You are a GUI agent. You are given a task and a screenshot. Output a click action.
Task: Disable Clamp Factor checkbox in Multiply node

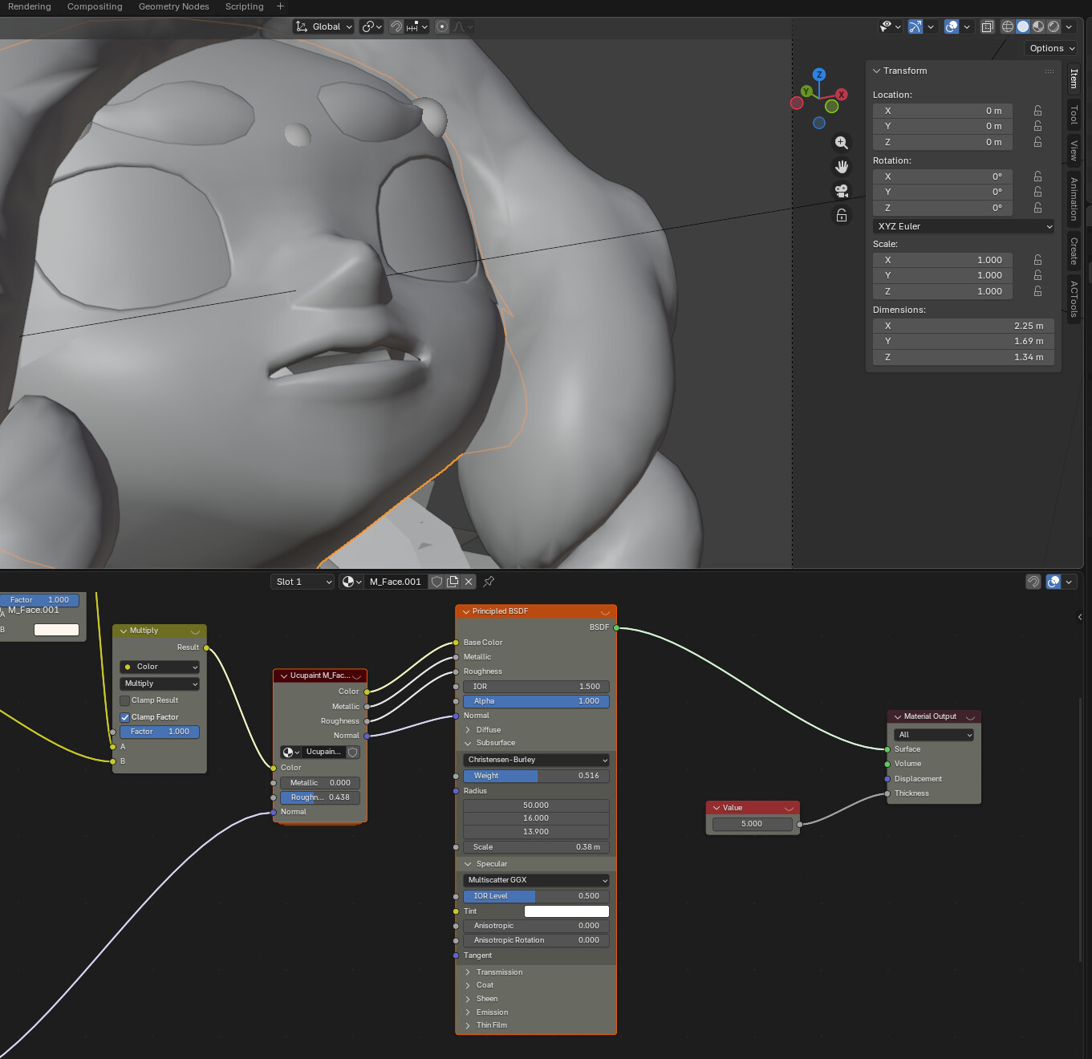coord(125,717)
